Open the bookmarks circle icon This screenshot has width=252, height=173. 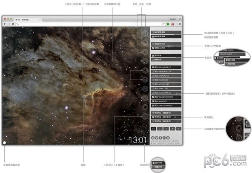tap(145, 34)
